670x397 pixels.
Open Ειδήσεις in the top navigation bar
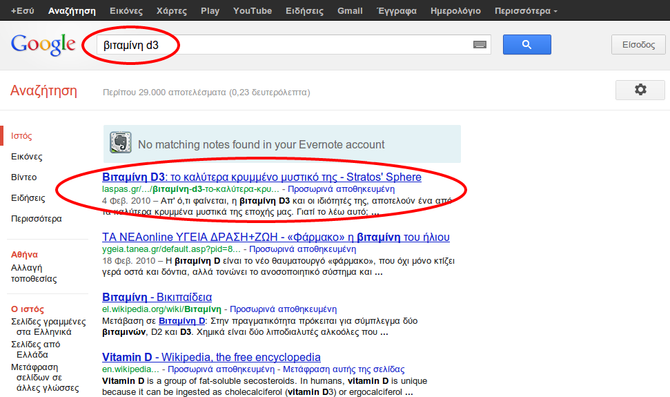pyautogui.click(x=304, y=10)
